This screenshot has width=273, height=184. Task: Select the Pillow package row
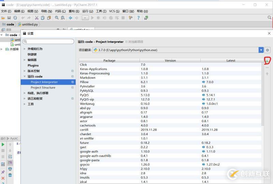click(170, 82)
